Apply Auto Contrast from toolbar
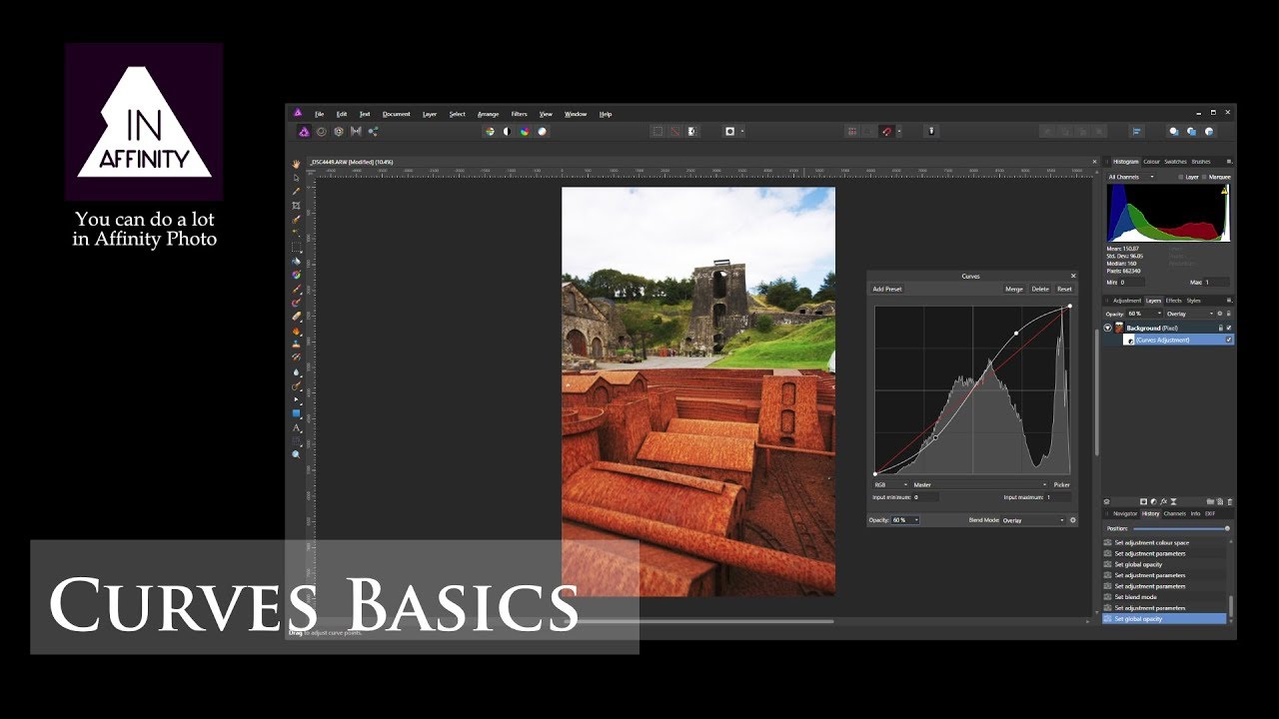This screenshot has height=719, width=1279. pos(507,131)
